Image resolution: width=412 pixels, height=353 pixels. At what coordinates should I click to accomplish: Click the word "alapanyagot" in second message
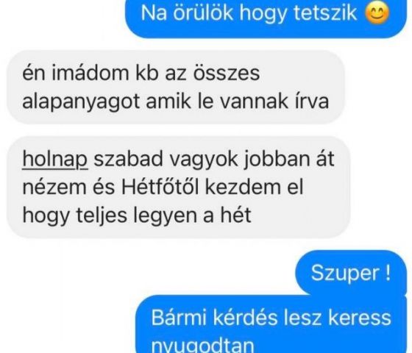(x=81, y=102)
